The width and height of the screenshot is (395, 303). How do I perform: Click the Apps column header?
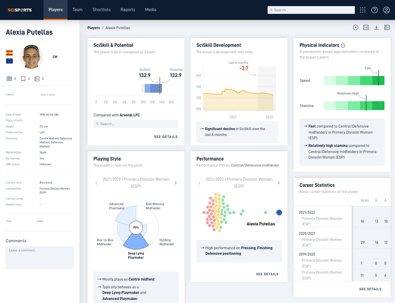pyautogui.click(x=365, y=200)
